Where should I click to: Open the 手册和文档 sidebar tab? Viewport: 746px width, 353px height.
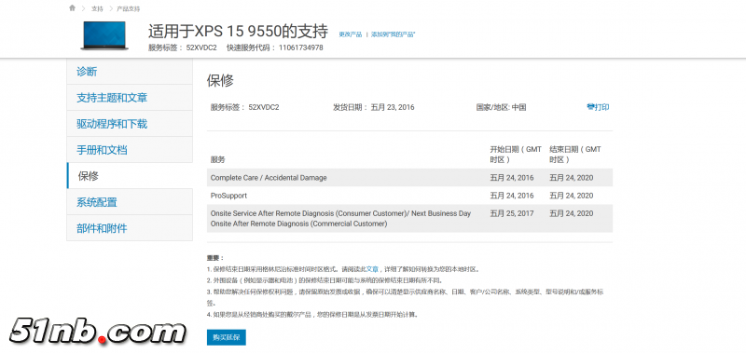(x=130, y=150)
